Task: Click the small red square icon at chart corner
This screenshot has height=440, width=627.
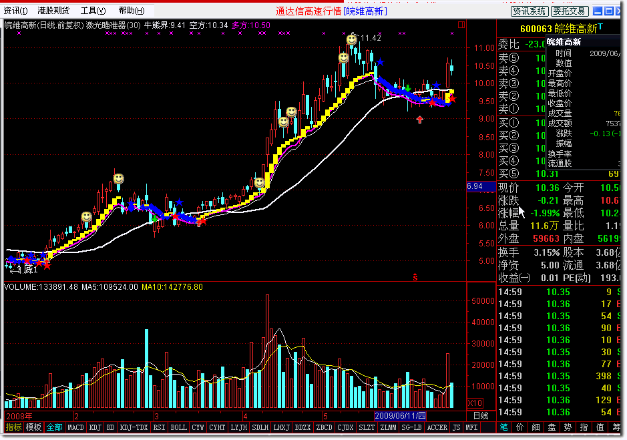Action: [461, 25]
